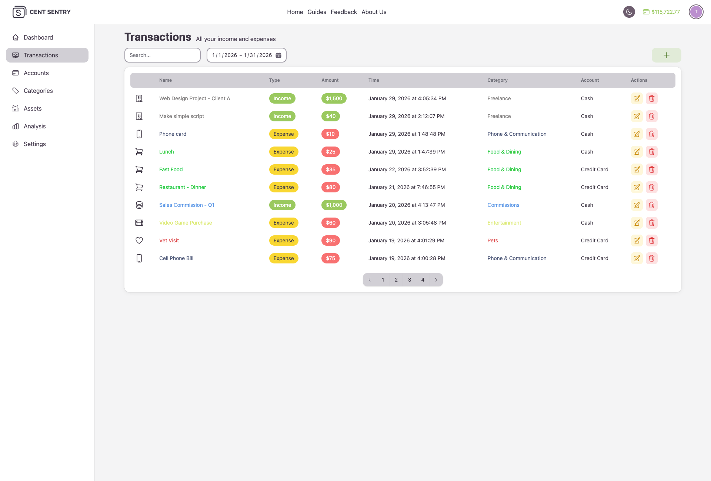Toggle dark mode with moon icon
The height and width of the screenshot is (481, 711).
pos(629,12)
